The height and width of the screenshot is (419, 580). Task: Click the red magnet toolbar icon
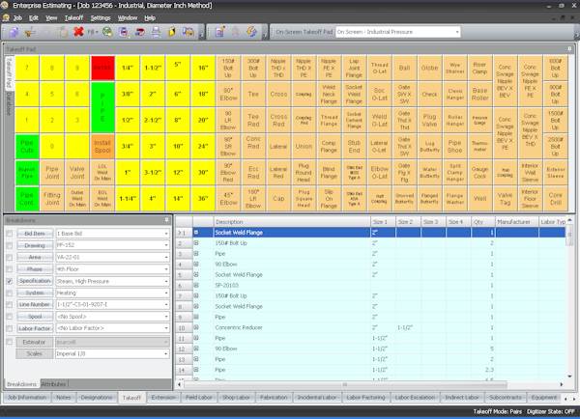[140, 32]
